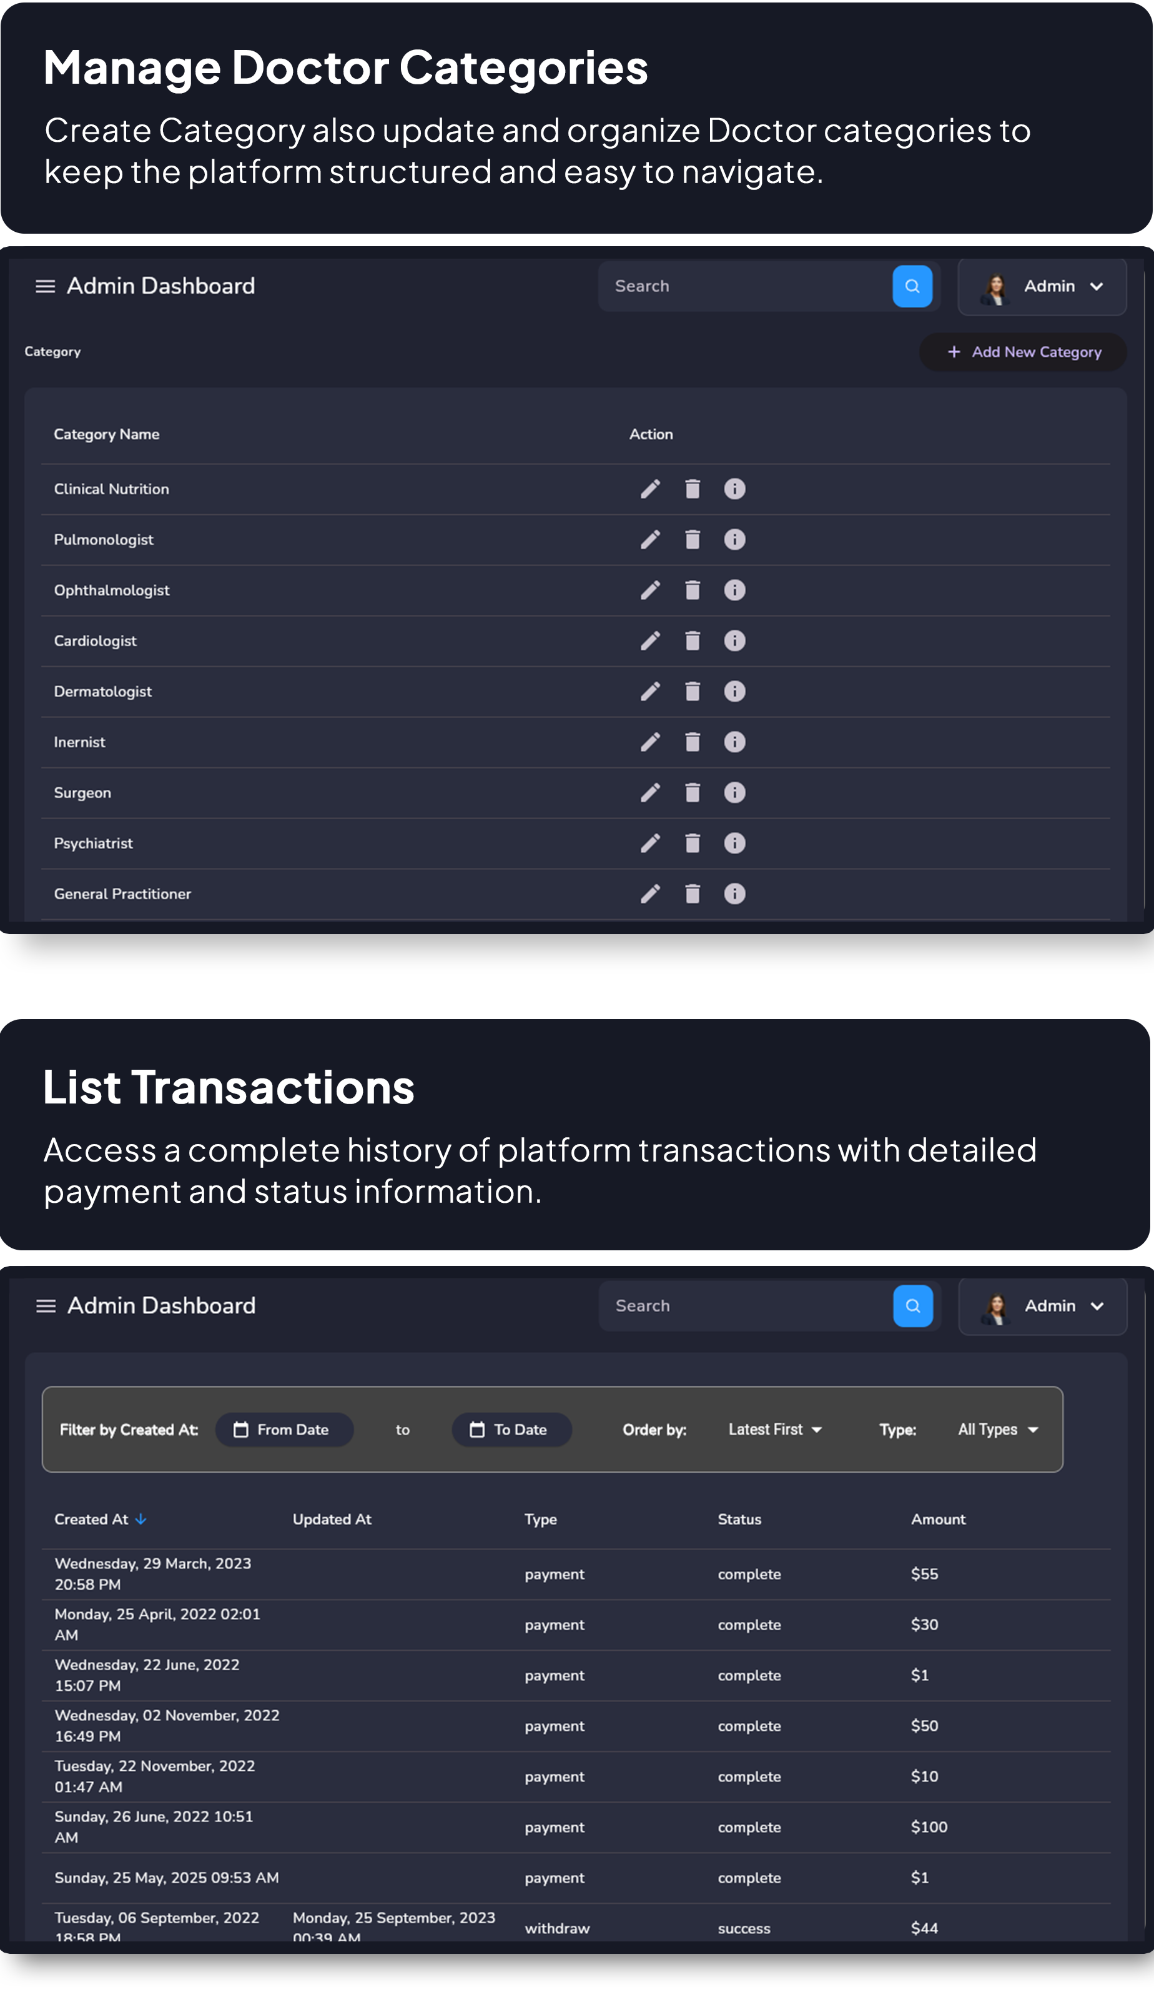The image size is (1154, 2007).
Task: Edit the Psychiatrist category
Action: [x=650, y=843]
